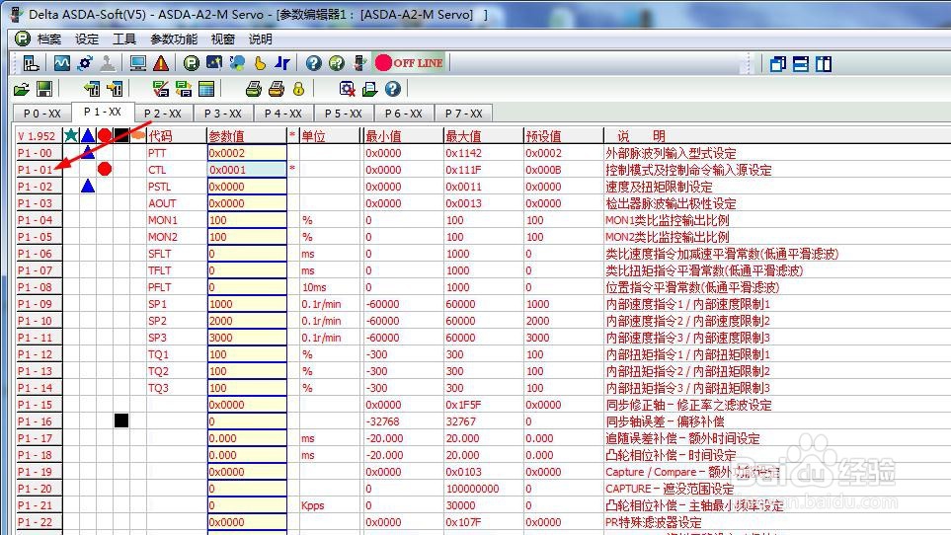Open the communication connection setup icon
The image size is (951, 535).
coord(31,63)
